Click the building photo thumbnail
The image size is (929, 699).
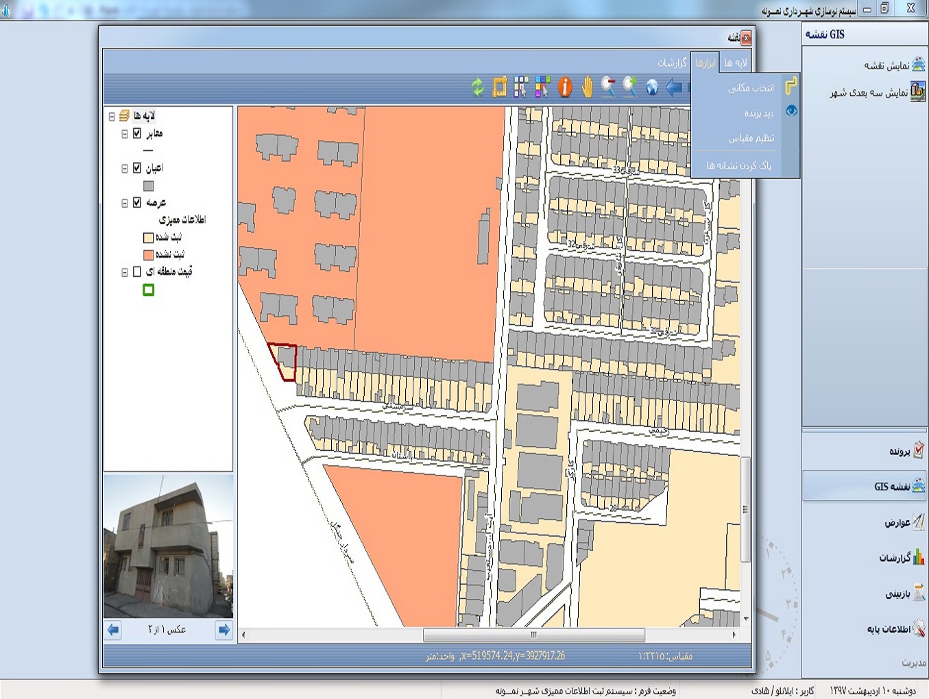pos(169,546)
